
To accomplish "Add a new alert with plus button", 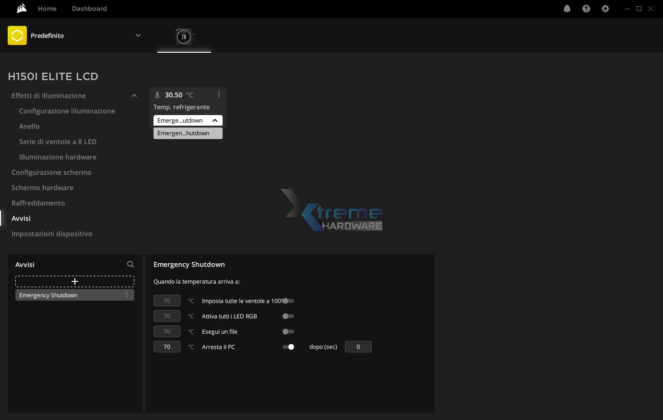I will [75, 281].
